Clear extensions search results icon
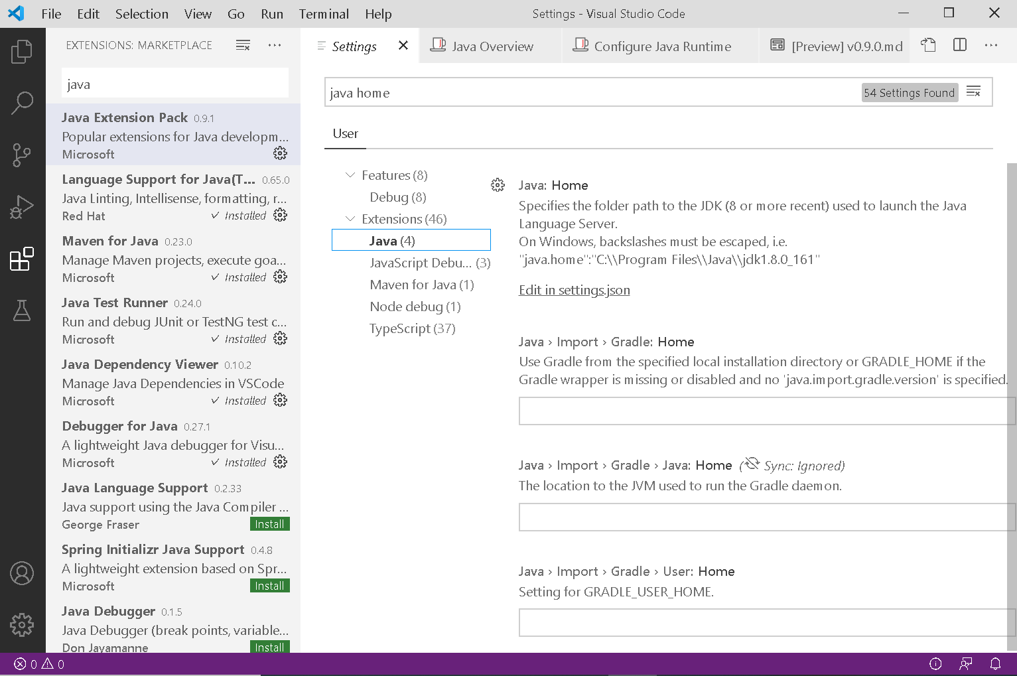 click(243, 45)
